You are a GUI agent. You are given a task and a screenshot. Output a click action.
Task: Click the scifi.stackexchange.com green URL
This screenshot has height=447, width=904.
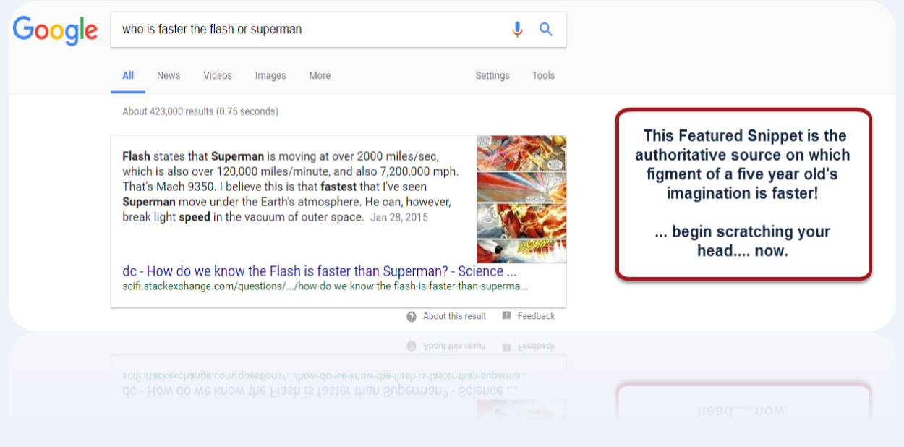pos(325,286)
